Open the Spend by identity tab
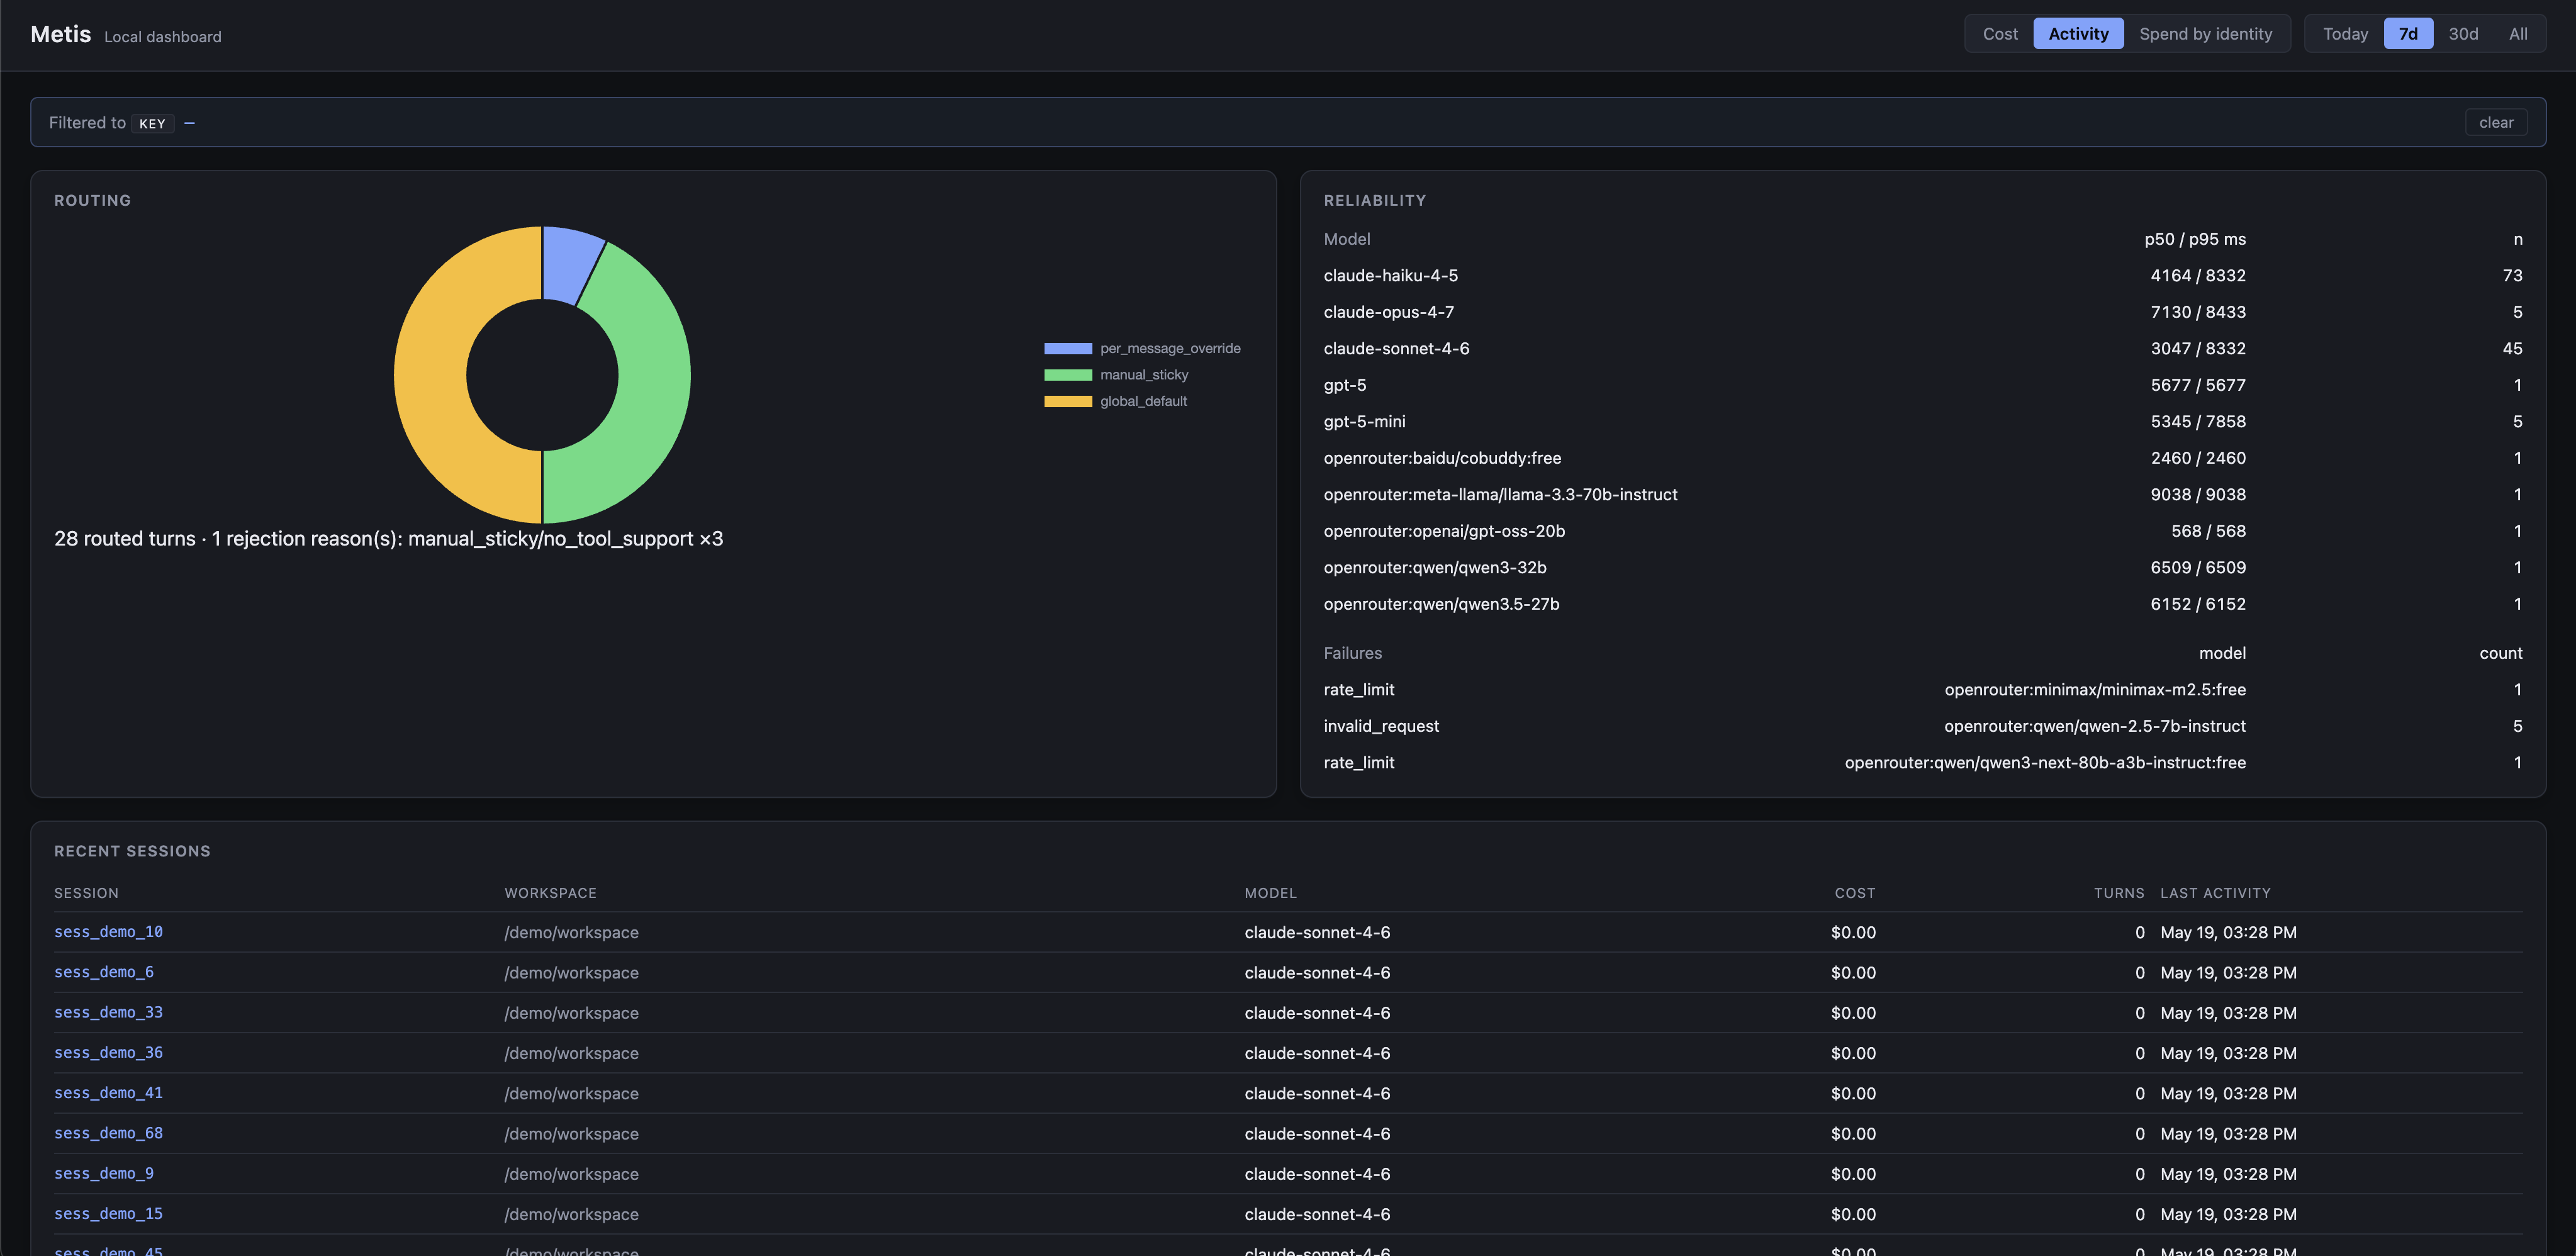This screenshot has height=1256, width=2576. pos(2205,34)
